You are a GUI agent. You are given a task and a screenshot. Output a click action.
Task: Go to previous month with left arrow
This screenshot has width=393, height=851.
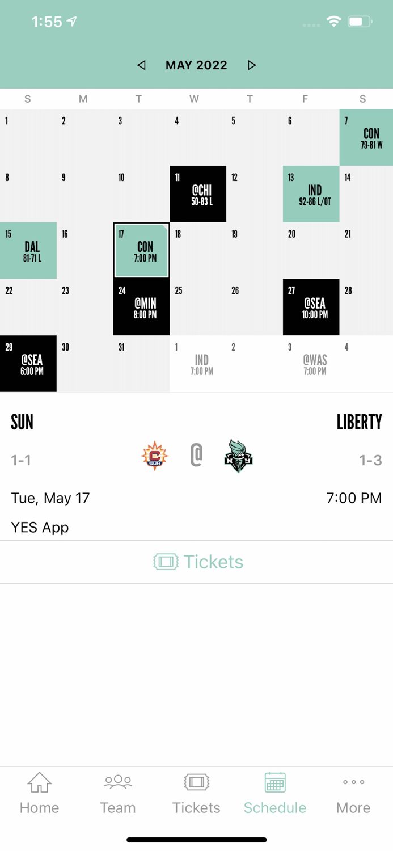click(x=141, y=65)
